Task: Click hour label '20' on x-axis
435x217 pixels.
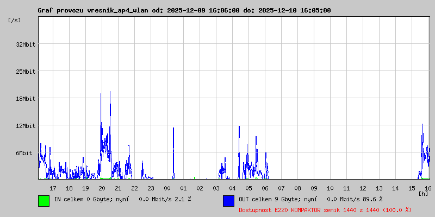Action: click(102, 188)
